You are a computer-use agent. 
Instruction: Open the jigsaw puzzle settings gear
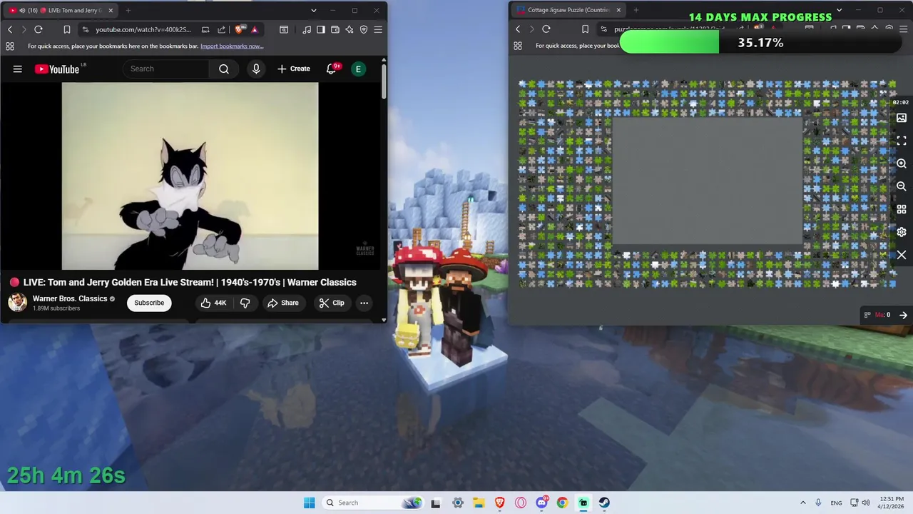[902, 232]
